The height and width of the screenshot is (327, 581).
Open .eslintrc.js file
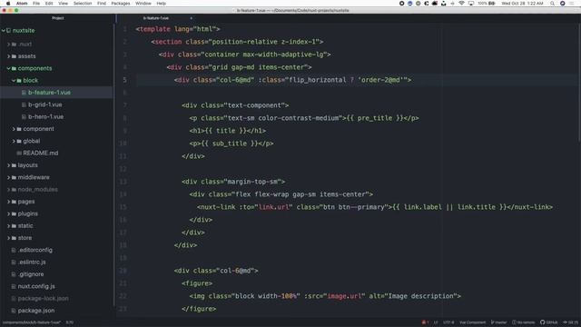(32, 263)
